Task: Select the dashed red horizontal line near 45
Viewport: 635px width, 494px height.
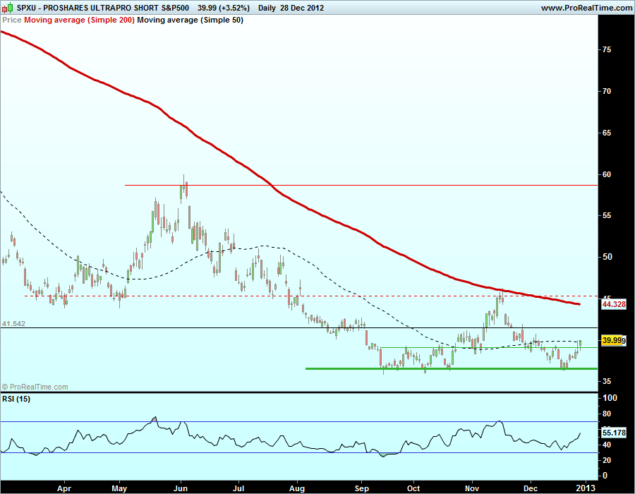Action: coord(311,296)
